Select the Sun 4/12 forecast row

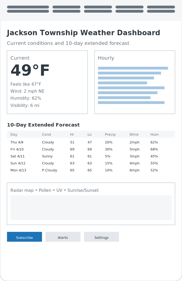click(x=91, y=163)
